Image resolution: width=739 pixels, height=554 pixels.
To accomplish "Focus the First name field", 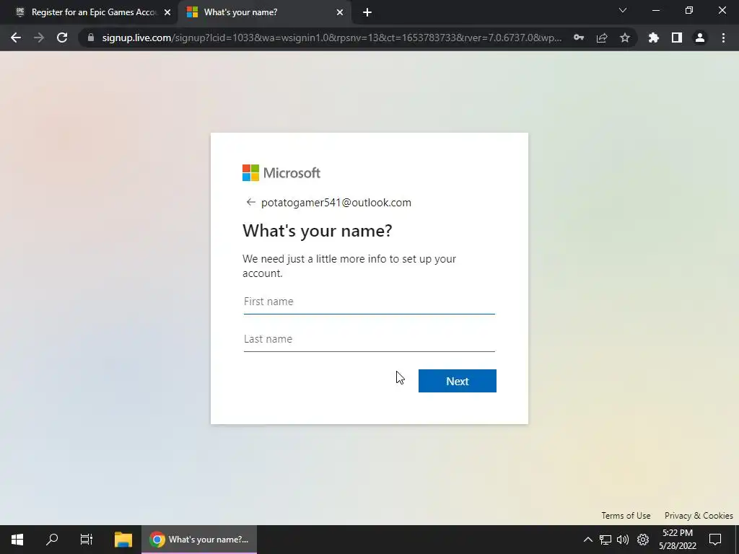I will pyautogui.click(x=369, y=302).
